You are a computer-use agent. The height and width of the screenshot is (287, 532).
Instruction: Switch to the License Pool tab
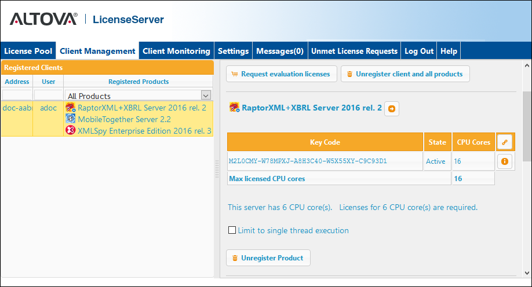pyautogui.click(x=28, y=51)
